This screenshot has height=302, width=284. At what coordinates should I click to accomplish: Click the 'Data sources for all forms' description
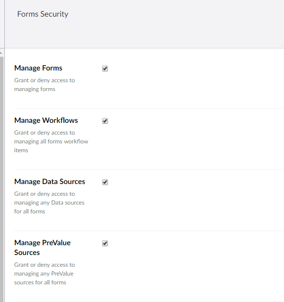[49, 207]
